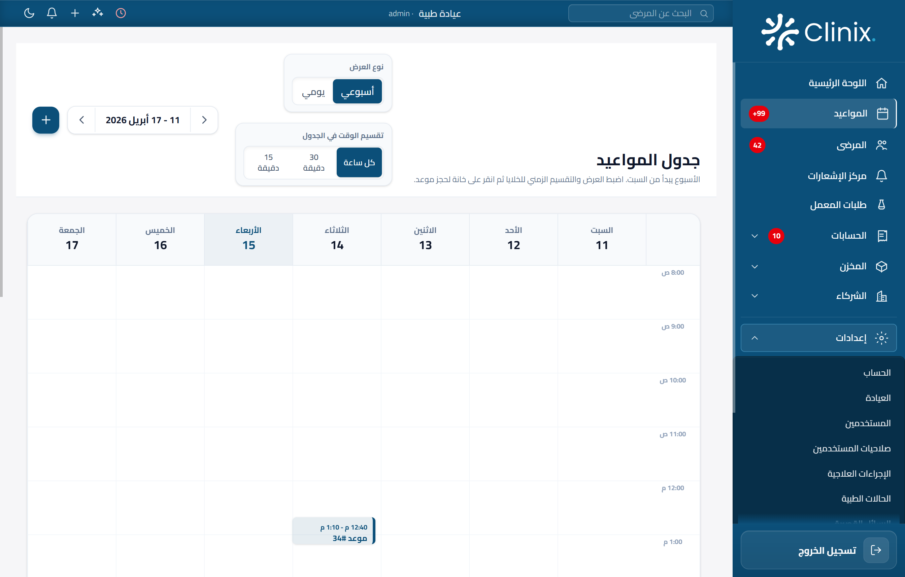Select 15 دقيقة time division

pos(268,162)
